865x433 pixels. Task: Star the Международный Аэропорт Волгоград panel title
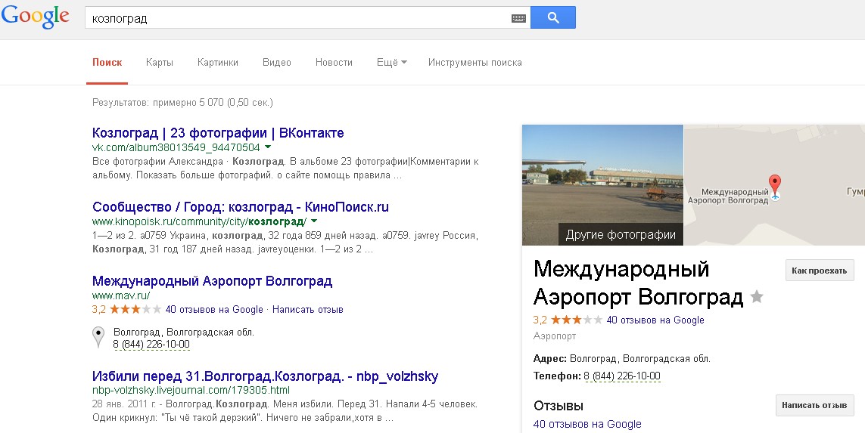757,297
